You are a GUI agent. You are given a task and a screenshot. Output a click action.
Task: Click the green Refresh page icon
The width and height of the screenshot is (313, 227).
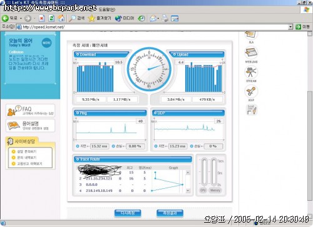[51, 18]
